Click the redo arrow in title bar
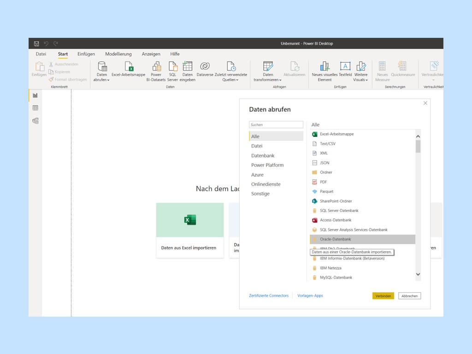This screenshot has height=354, width=472. tap(56, 44)
